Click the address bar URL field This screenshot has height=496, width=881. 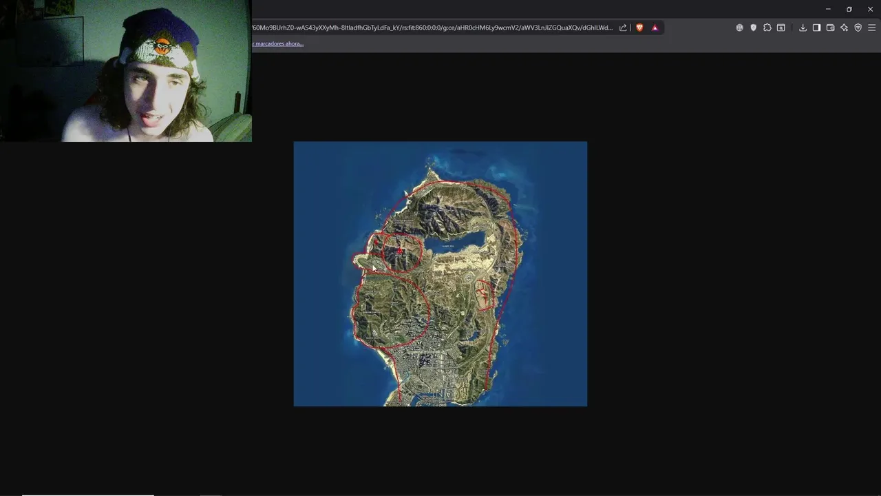point(432,28)
